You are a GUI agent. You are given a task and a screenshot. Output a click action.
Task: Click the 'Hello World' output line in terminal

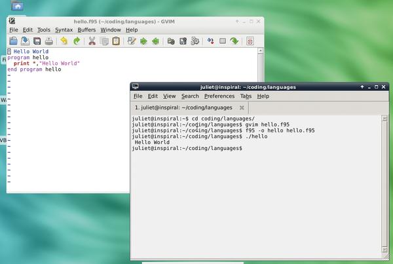[x=152, y=142]
